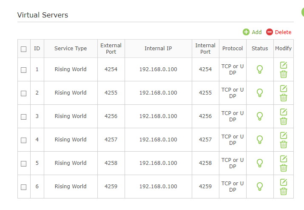Click the Add button to create entry

[252, 32]
